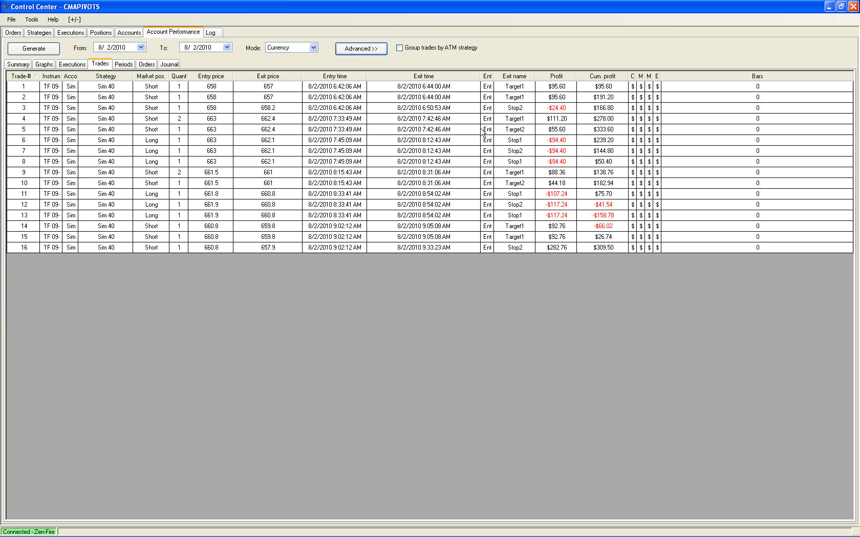The image size is (860, 537).
Task: Click the 657.9 exit price cell
Action: 268,248
